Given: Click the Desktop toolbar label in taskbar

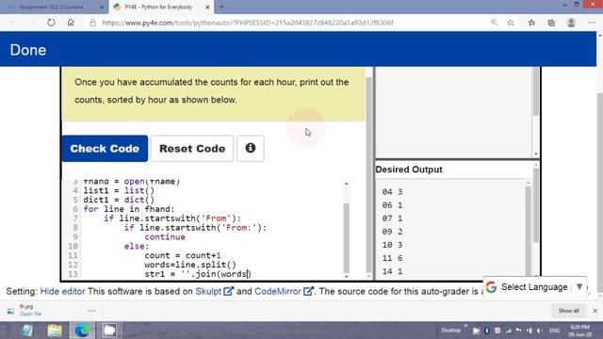Looking at the screenshot, I should coord(450,331).
